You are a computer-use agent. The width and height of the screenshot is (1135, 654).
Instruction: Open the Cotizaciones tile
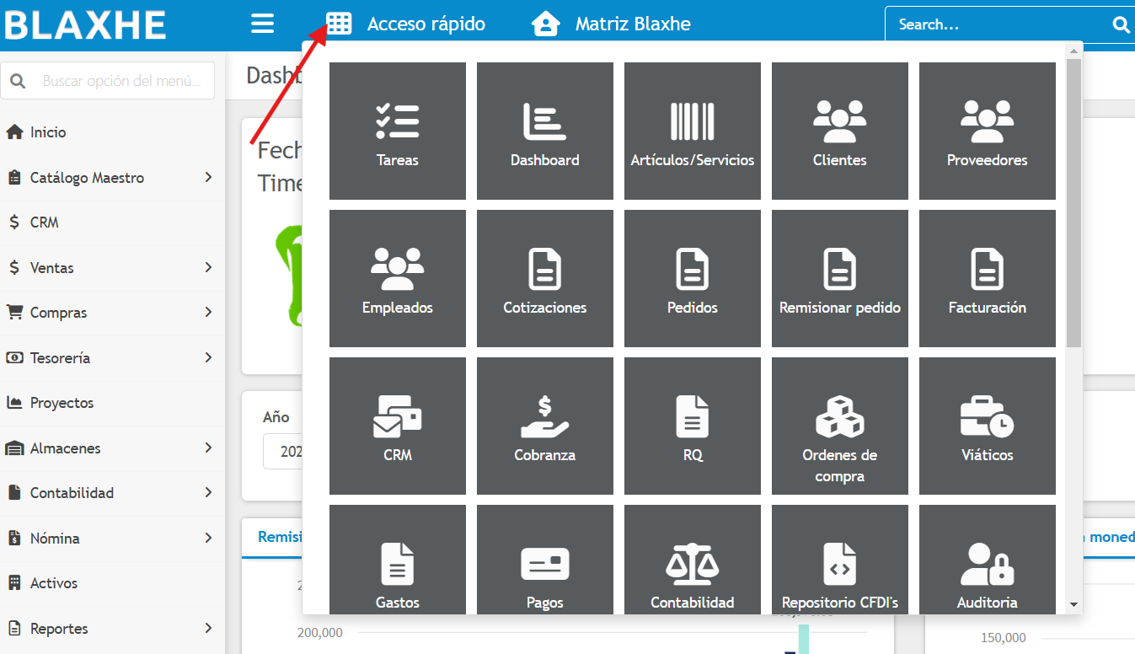tap(545, 278)
